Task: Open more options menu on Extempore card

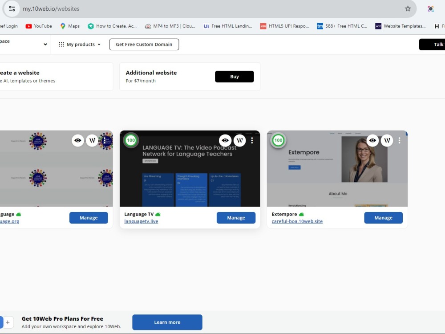Action: [399, 140]
